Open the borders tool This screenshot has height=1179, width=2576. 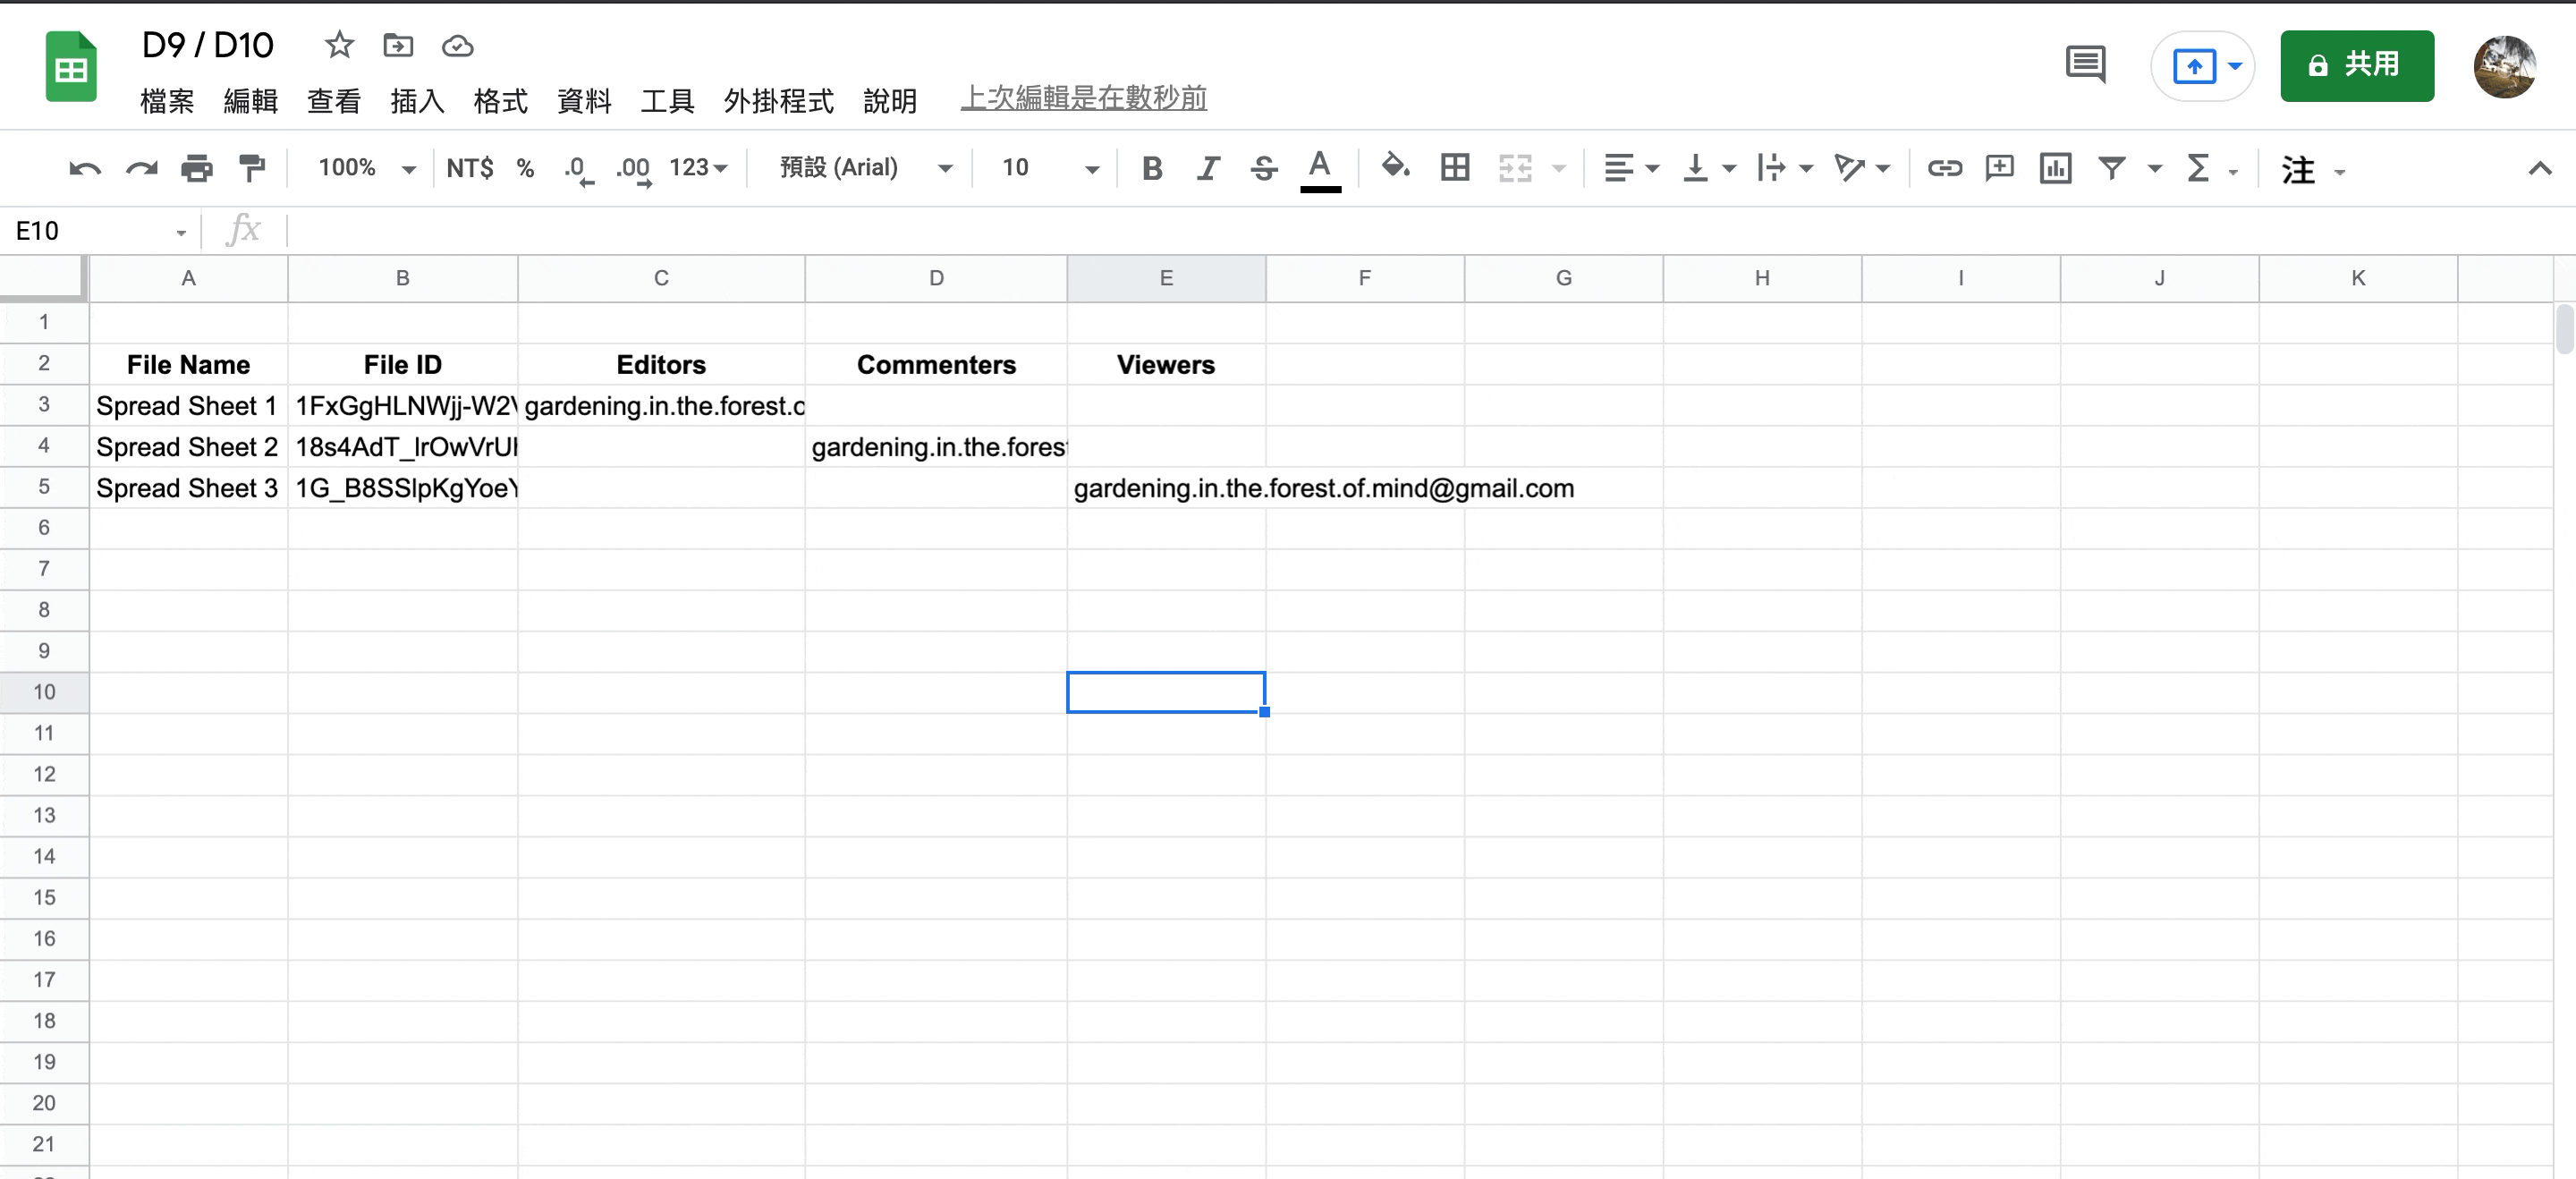pyautogui.click(x=1455, y=167)
